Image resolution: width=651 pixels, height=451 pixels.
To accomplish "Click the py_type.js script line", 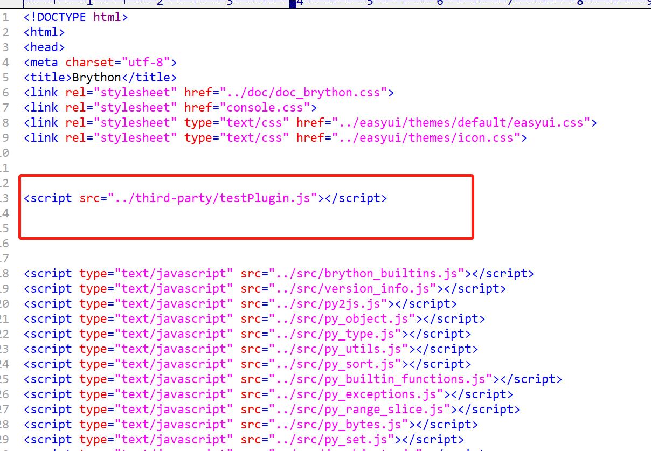I will point(247,334).
